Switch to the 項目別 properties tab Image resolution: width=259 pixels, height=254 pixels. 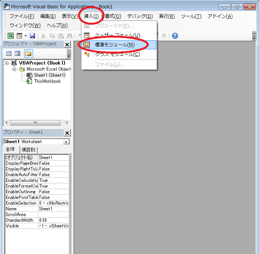click(29, 150)
